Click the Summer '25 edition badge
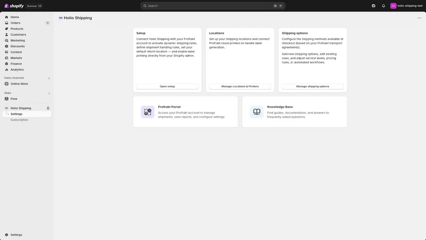 point(34,6)
